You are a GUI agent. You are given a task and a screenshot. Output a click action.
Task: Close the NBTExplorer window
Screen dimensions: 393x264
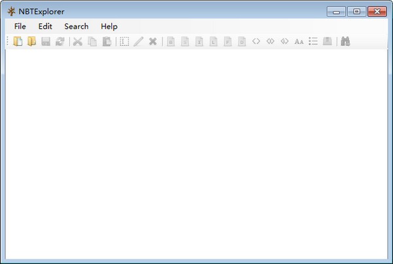tap(377, 12)
